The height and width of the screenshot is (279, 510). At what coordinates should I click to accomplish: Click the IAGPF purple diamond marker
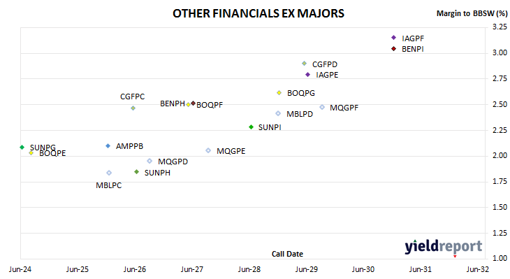click(x=393, y=38)
